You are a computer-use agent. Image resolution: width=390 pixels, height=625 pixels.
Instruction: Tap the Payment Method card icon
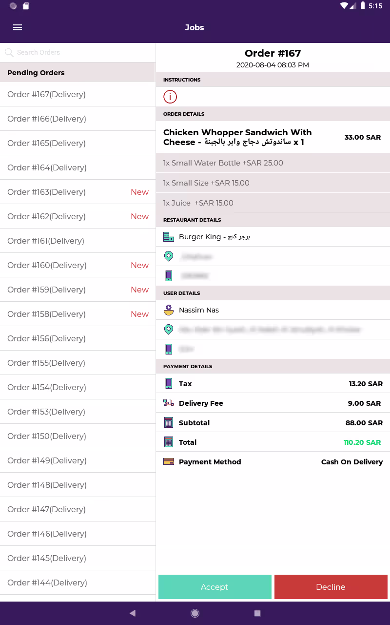click(169, 462)
